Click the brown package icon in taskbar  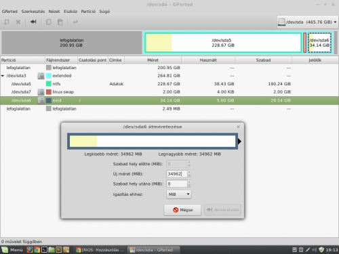66,250
